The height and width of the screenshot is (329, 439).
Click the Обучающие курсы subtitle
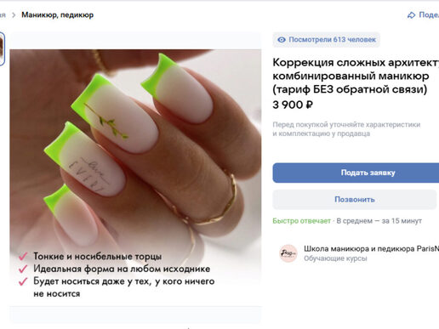pos(335,258)
